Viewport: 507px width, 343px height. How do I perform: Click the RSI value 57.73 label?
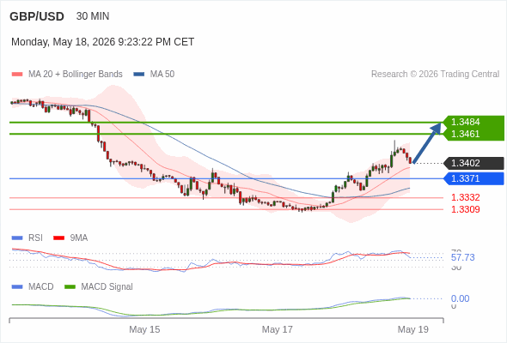pos(462,257)
